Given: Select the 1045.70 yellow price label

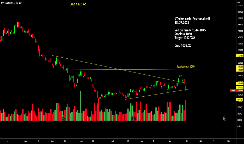Looking at the screenshot, I should tap(240, 87).
